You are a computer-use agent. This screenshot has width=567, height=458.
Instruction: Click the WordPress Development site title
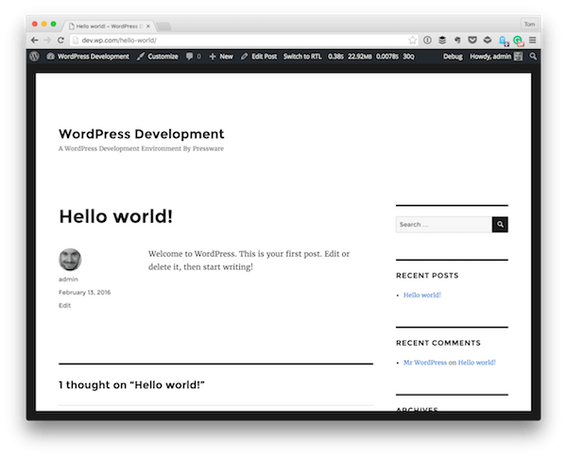point(142,134)
